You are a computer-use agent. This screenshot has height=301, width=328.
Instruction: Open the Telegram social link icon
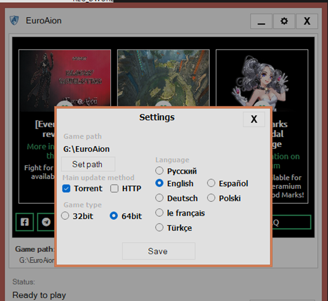tap(47, 222)
